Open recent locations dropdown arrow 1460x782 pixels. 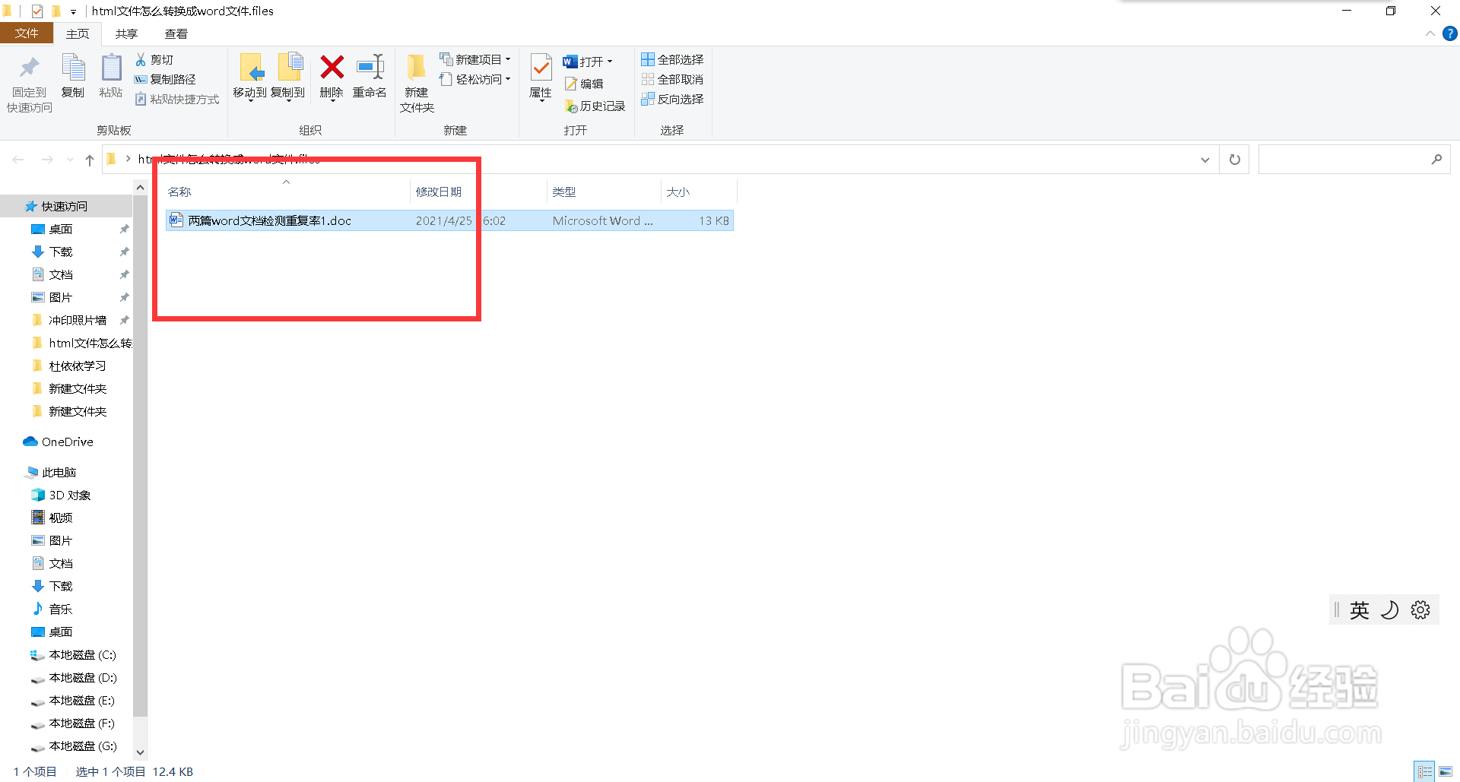point(70,160)
